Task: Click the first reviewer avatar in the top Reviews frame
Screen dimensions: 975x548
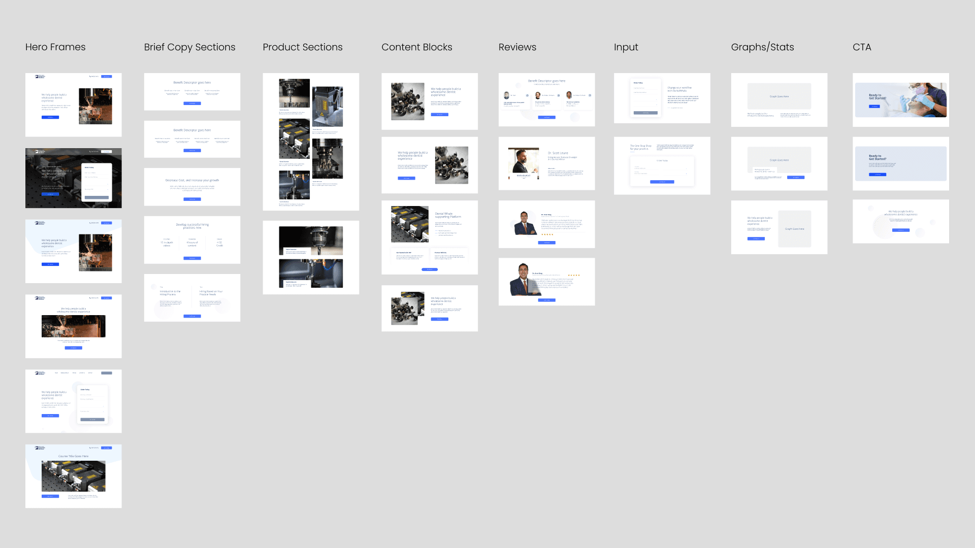Action: pos(506,95)
